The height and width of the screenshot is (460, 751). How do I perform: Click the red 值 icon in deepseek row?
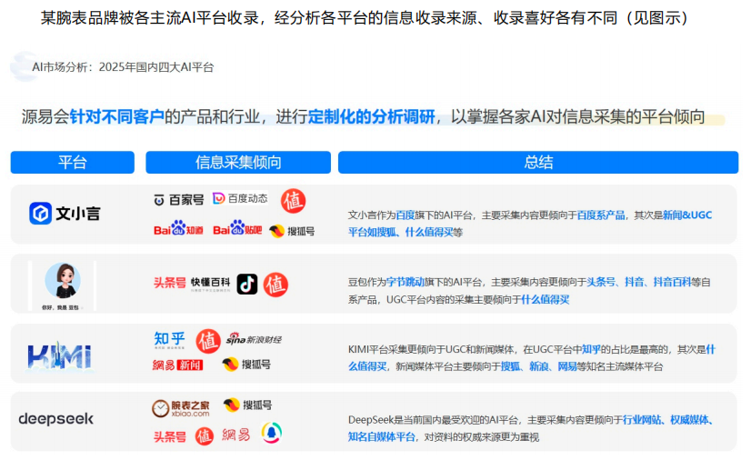204,436
